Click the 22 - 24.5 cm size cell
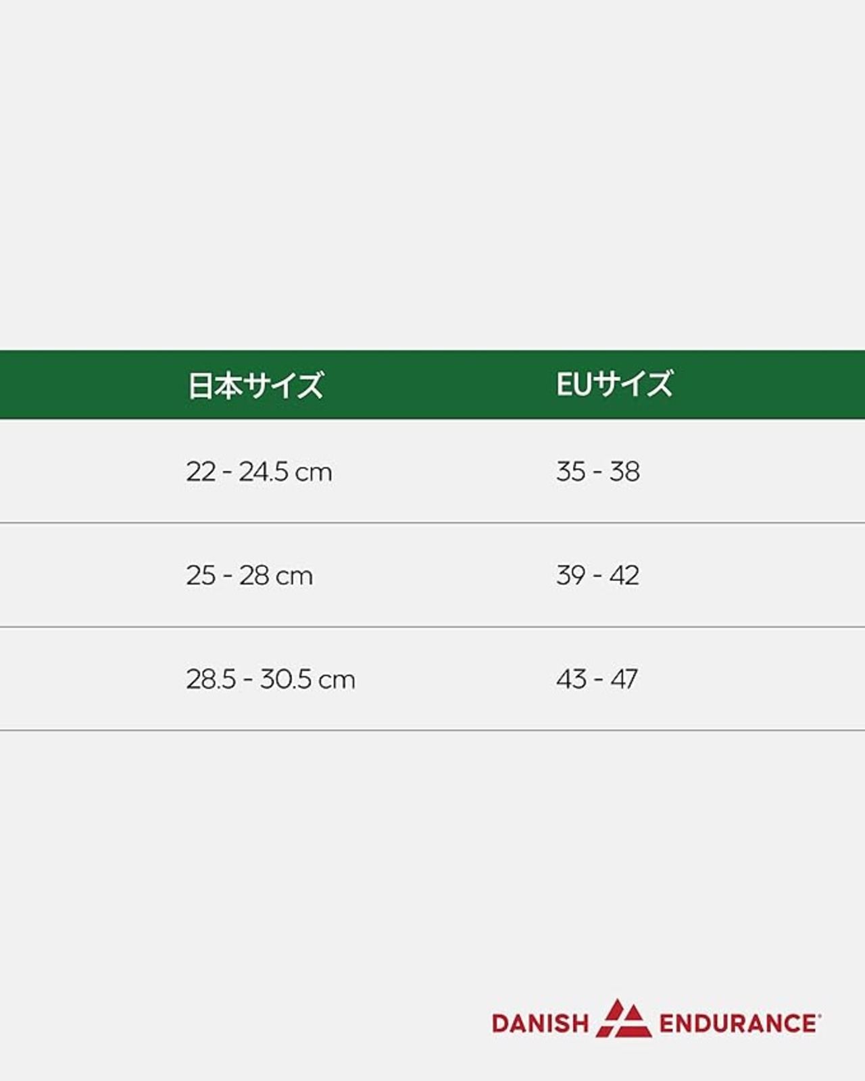865x1081 pixels. (x=259, y=472)
